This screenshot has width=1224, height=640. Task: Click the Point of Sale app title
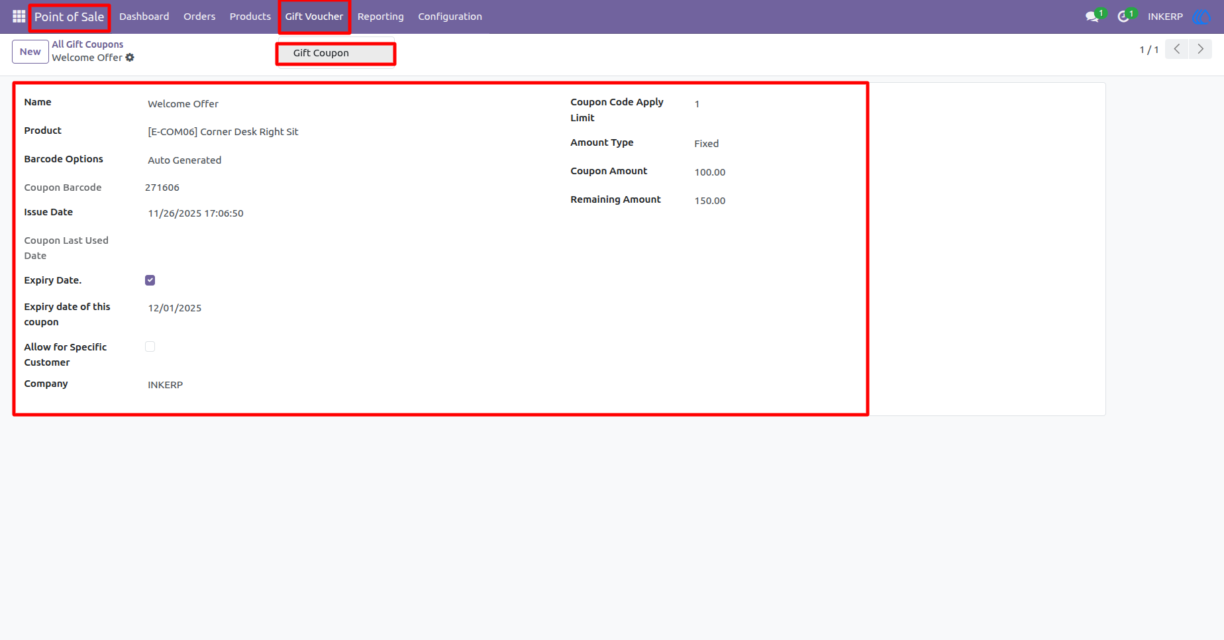69,17
